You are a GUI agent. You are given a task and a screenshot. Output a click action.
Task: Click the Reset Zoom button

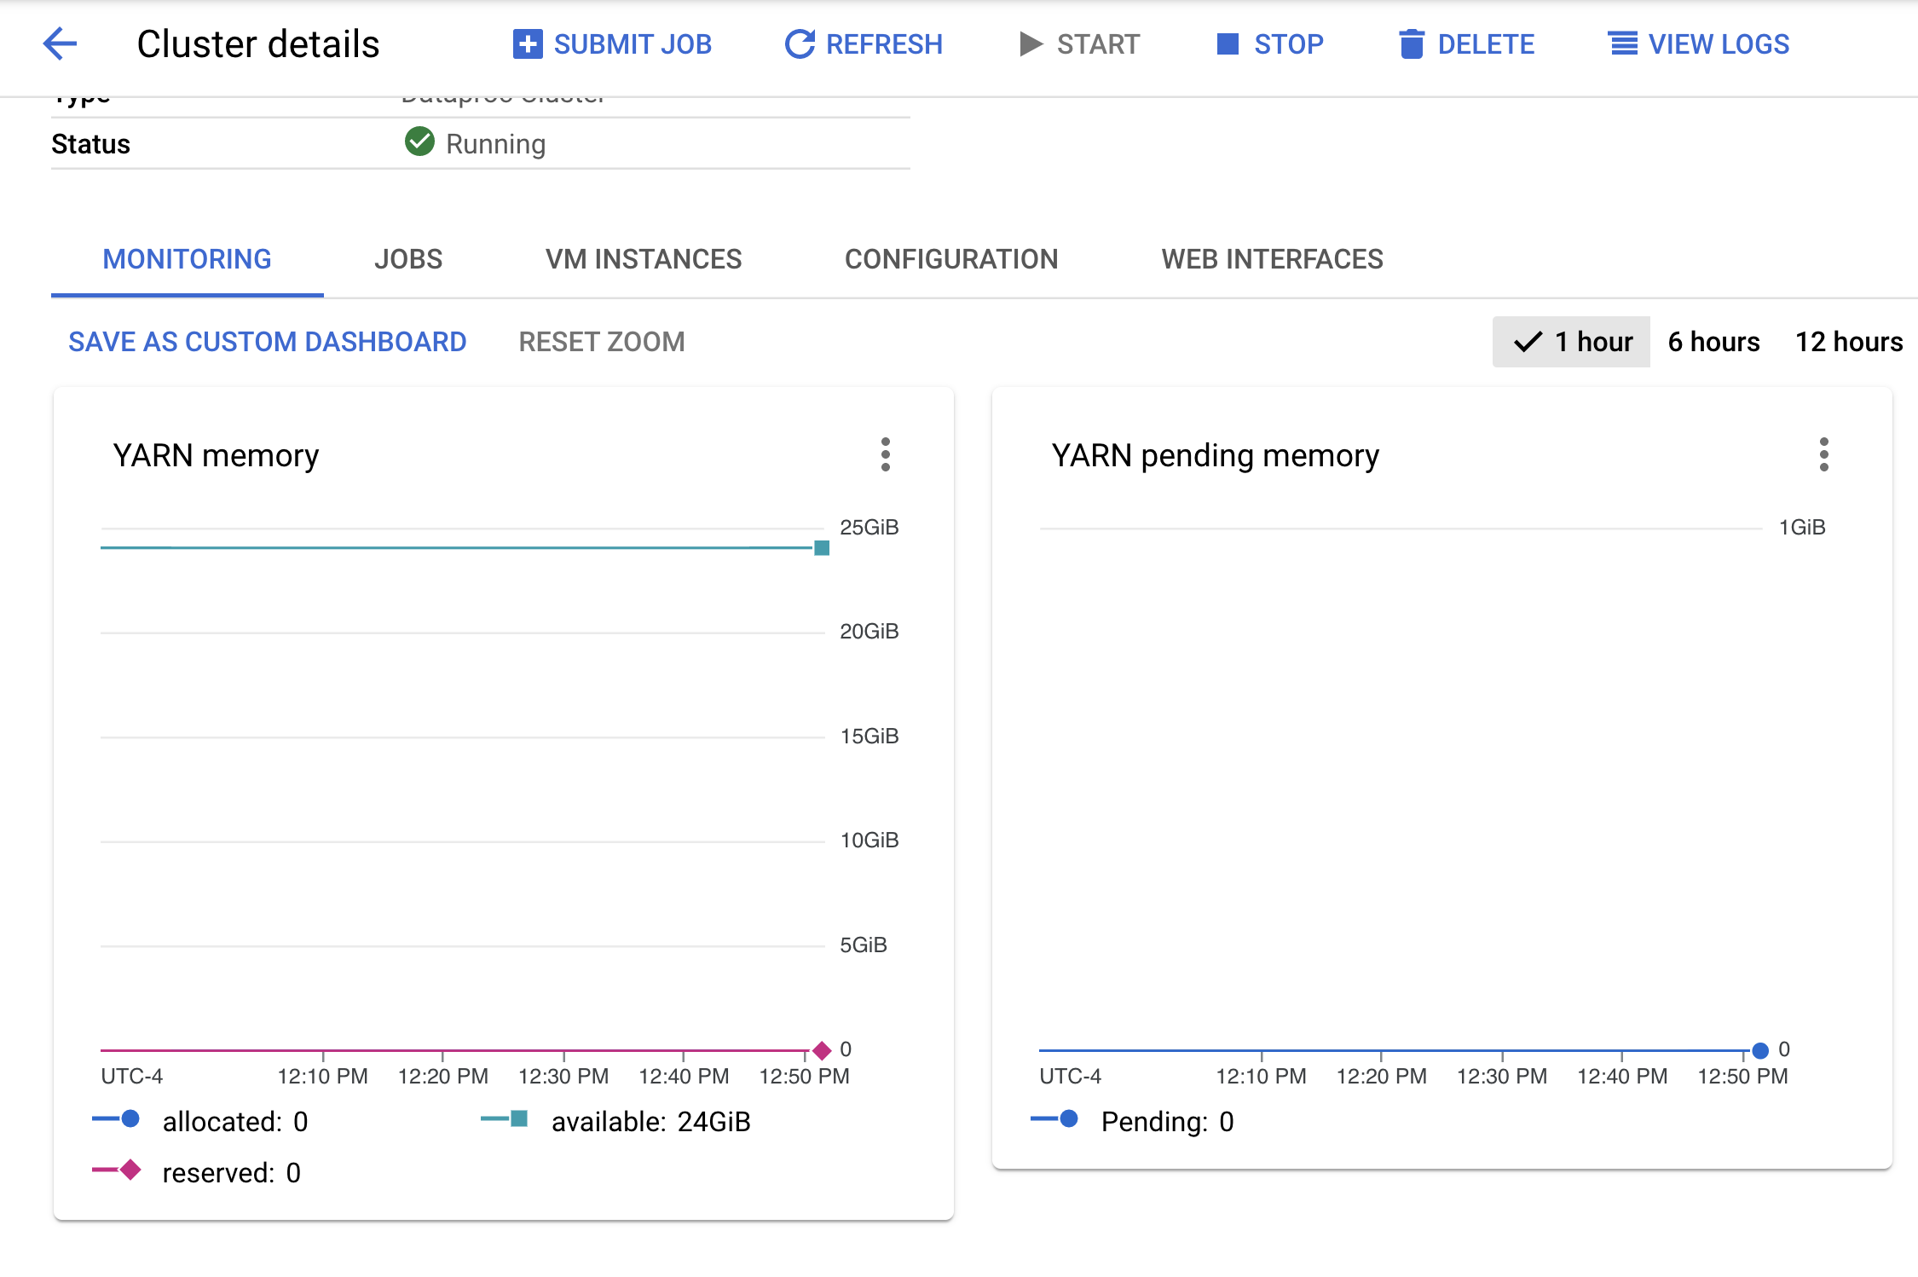pyautogui.click(x=600, y=342)
